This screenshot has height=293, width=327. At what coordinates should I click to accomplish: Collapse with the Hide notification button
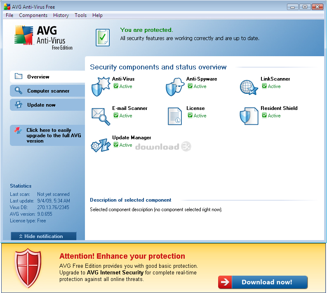coord(44,236)
